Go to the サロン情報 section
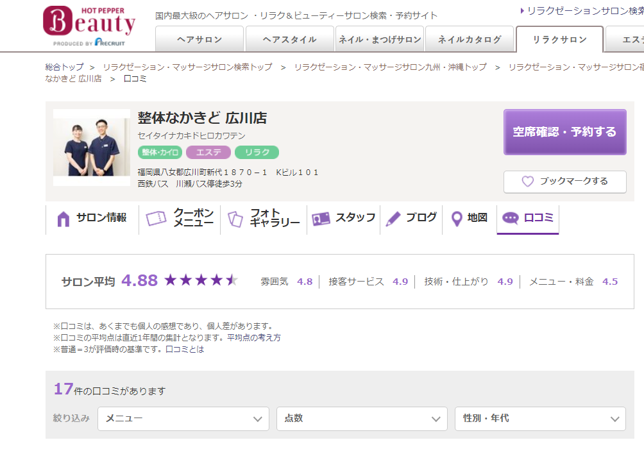This screenshot has height=456, width=644. coord(92,219)
